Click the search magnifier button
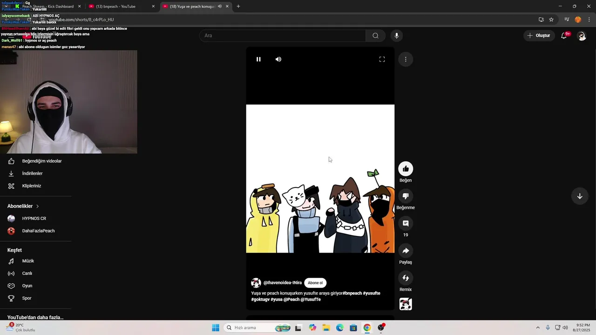The height and width of the screenshot is (335, 596). (375, 35)
